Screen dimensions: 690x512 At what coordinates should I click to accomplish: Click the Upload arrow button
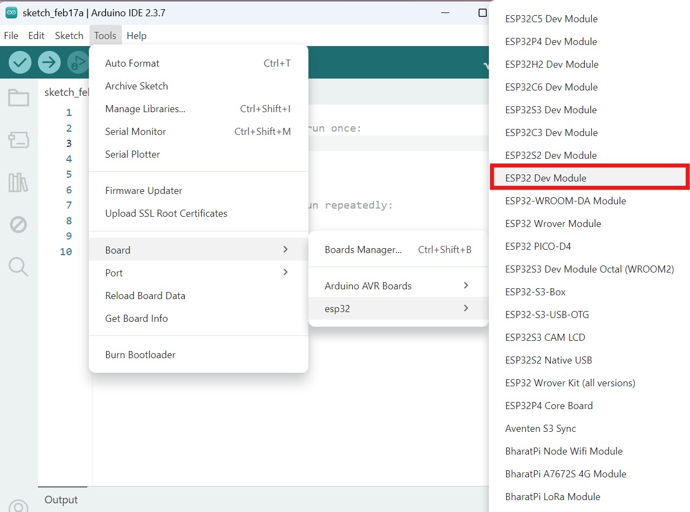point(49,62)
